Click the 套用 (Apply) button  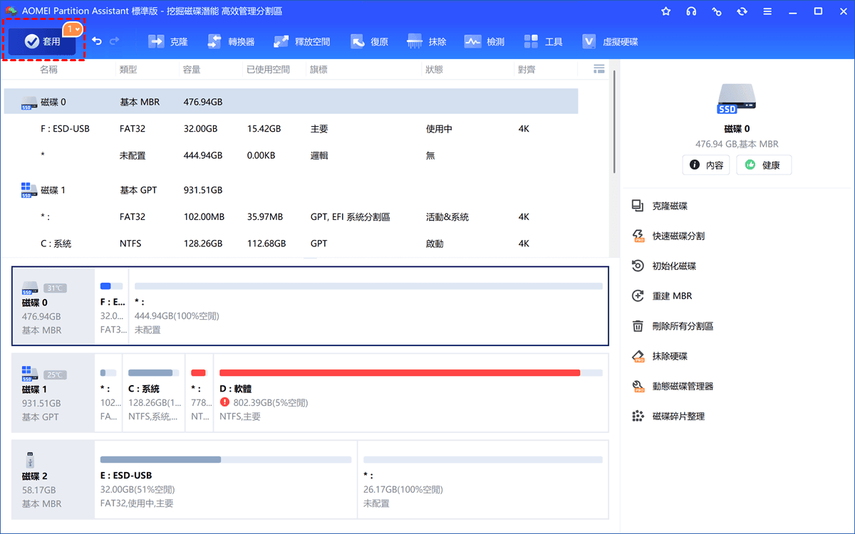[41, 42]
